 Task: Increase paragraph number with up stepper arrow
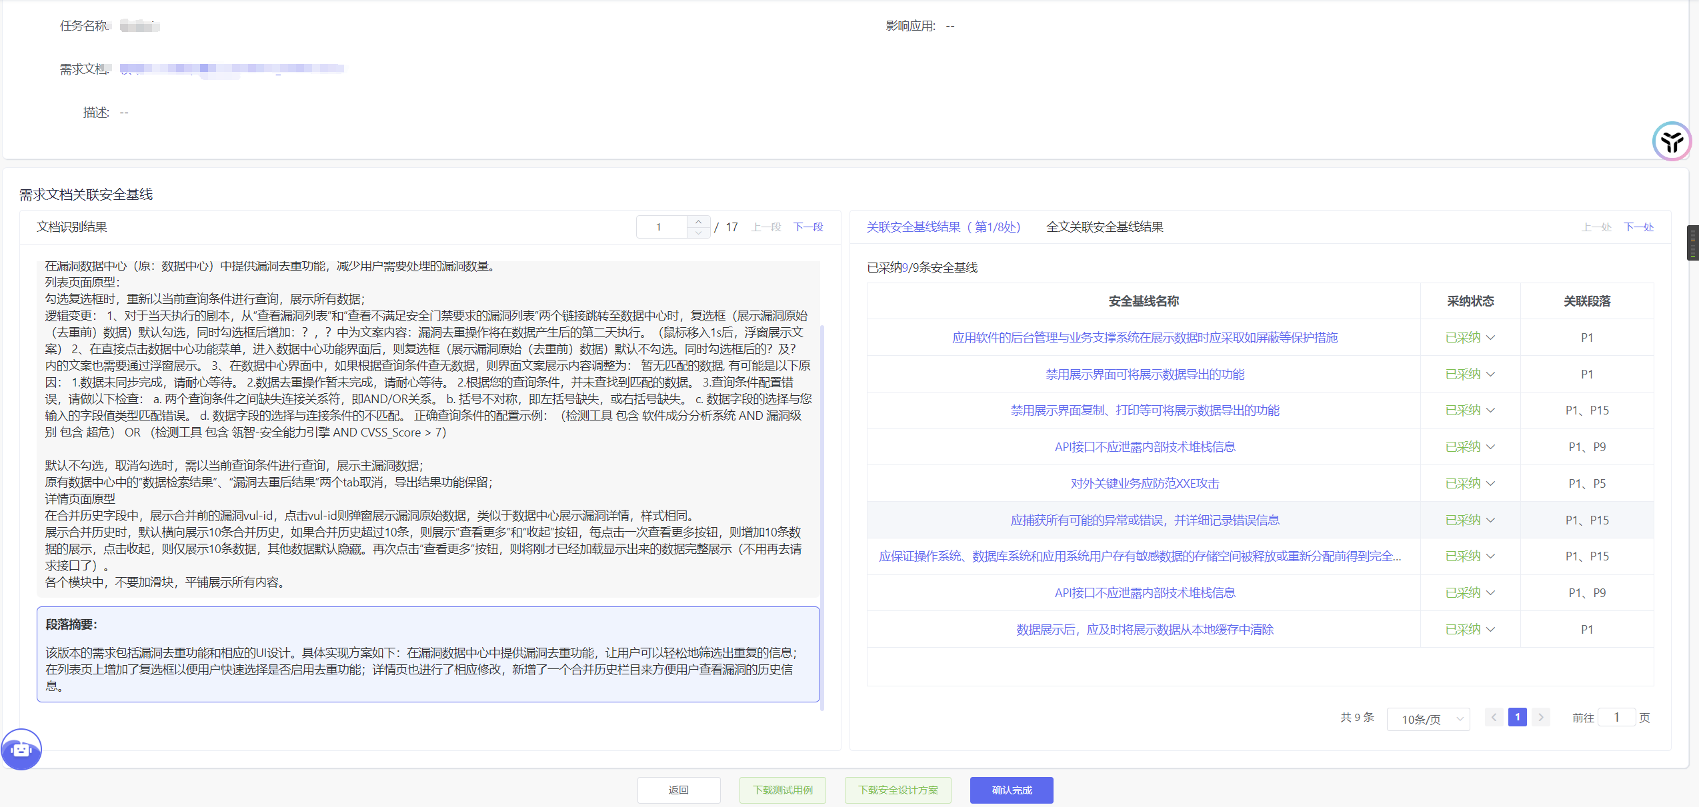[698, 221]
